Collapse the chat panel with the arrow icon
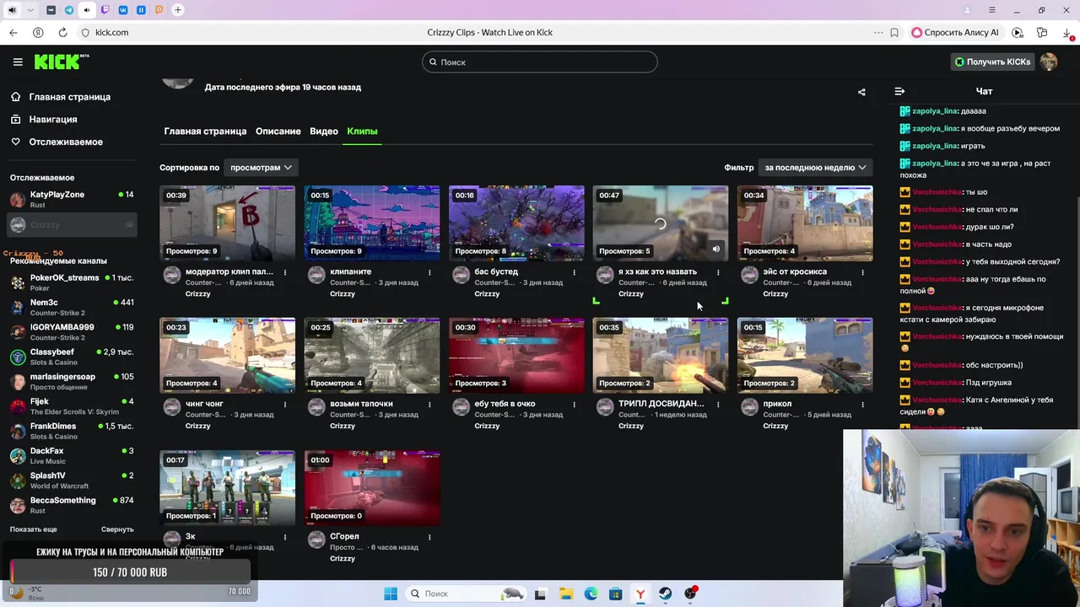Viewport: 1080px width, 607px height. click(899, 91)
